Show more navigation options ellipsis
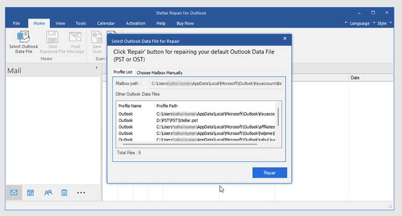Image resolution: width=402 pixels, height=216 pixels. (x=81, y=193)
